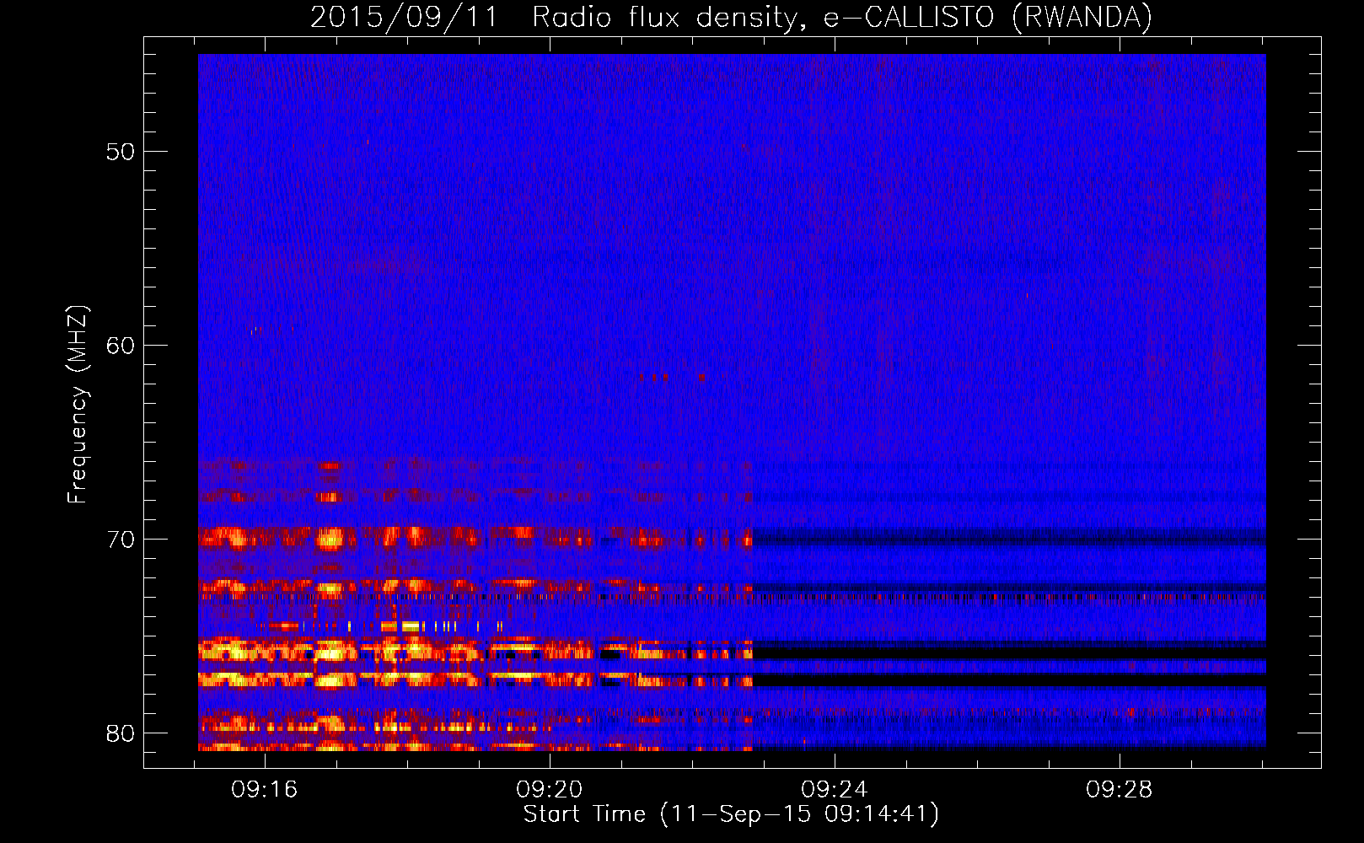Pick the "70" frequency tick label
The height and width of the screenshot is (843, 1364).
coord(121,540)
